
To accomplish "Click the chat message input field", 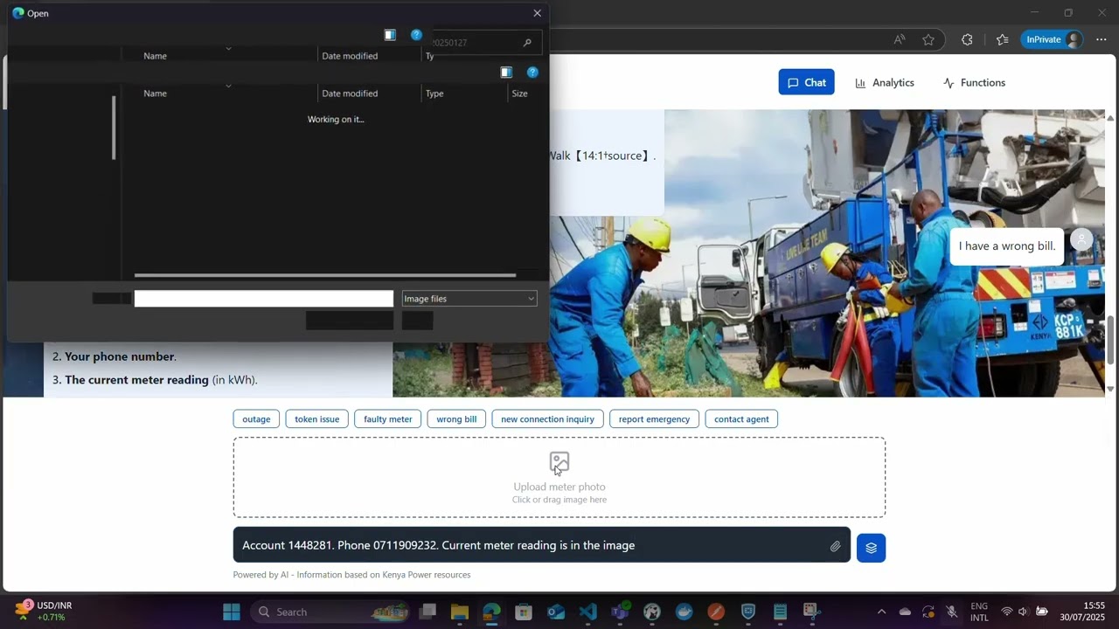I will point(541,545).
